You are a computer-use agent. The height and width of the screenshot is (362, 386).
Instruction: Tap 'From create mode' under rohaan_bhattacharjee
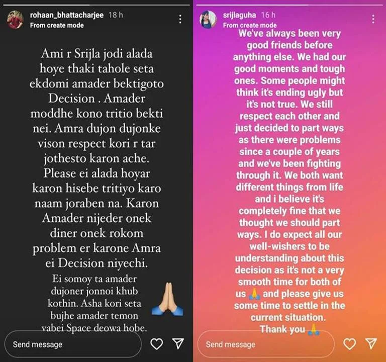(57, 25)
